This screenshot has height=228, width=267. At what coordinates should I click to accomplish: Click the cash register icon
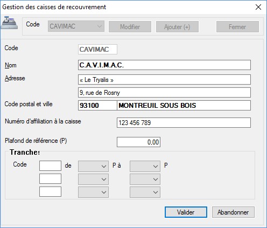tap(10, 23)
